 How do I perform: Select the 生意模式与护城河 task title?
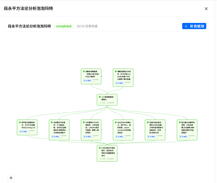coord(60,127)
